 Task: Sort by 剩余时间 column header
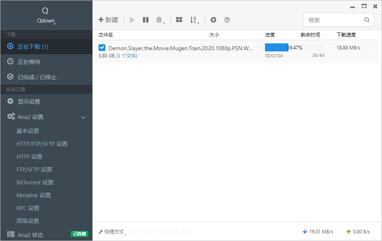tap(310, 35)
